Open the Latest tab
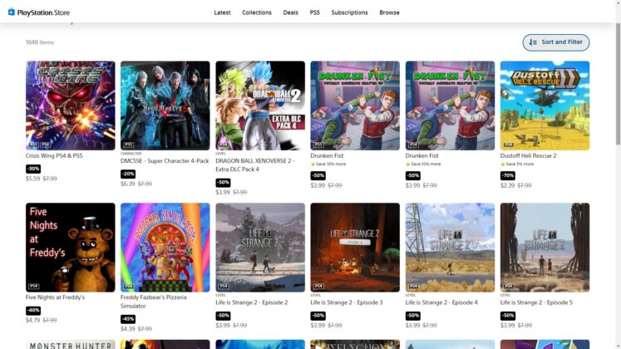 tap(222, 12)
